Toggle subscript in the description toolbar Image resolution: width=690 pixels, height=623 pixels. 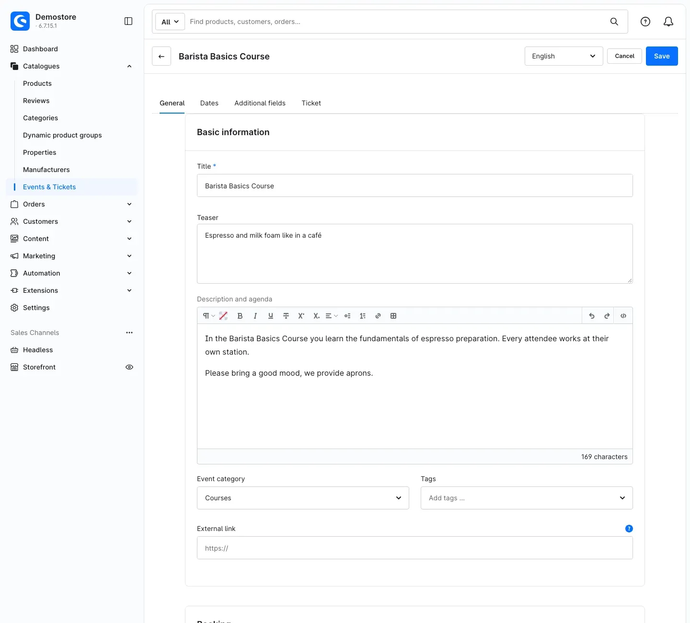pyautogui.click(x=316, y=316)
